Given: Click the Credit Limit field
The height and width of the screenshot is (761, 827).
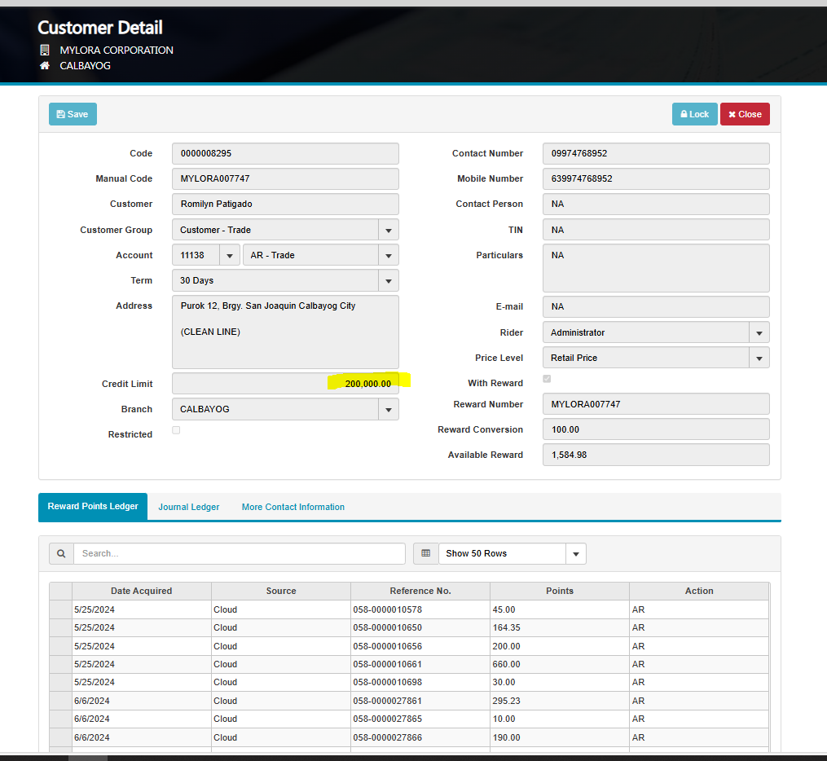Looking at the screenshot, I should (285, 384).
